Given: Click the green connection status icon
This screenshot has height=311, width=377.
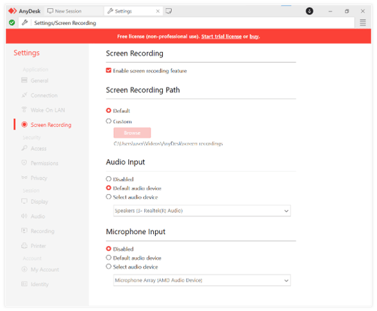Looking at the screenshot, I should tap(12, 23).
